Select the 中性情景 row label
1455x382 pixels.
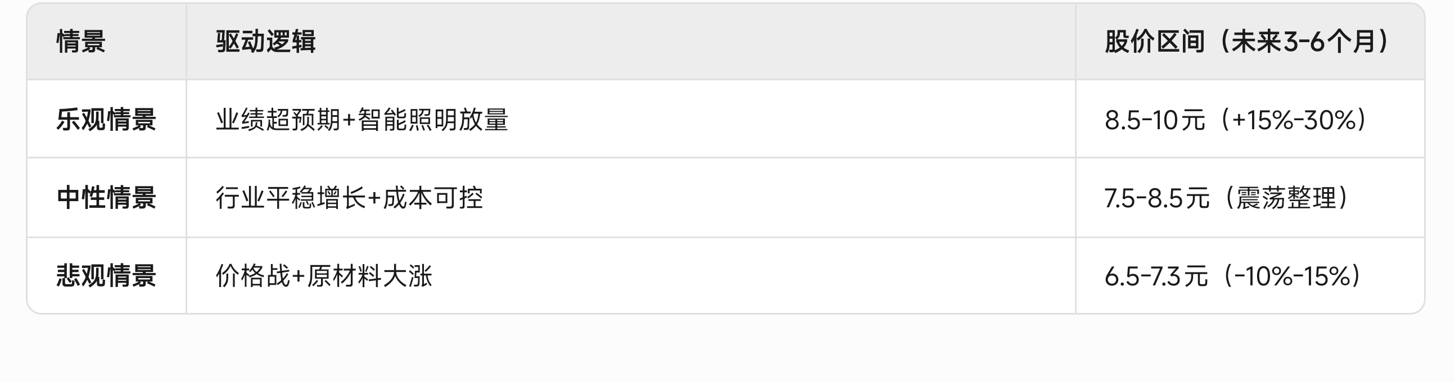106,198
